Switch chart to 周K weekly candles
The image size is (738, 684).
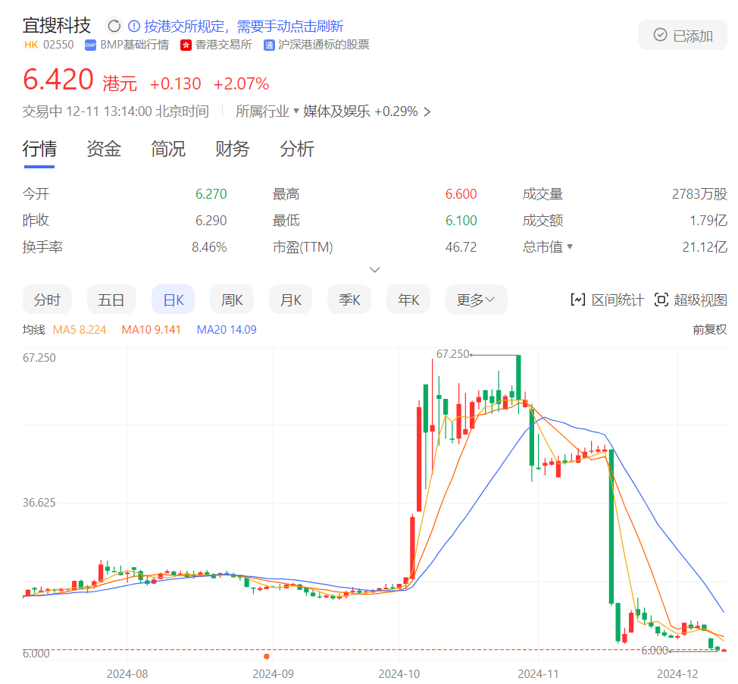232,300
